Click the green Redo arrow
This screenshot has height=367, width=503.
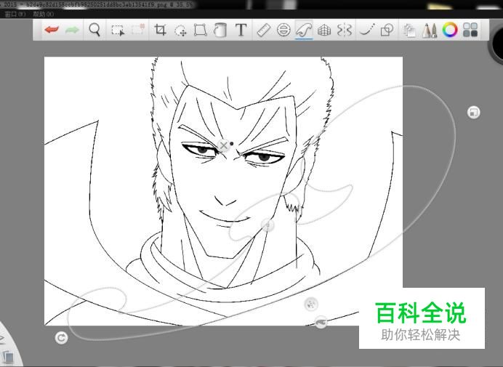point(72,30)
